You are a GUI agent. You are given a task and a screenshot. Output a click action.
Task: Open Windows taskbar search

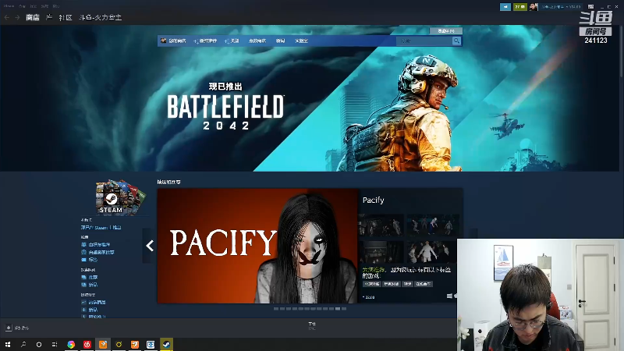tap(23, 344)
